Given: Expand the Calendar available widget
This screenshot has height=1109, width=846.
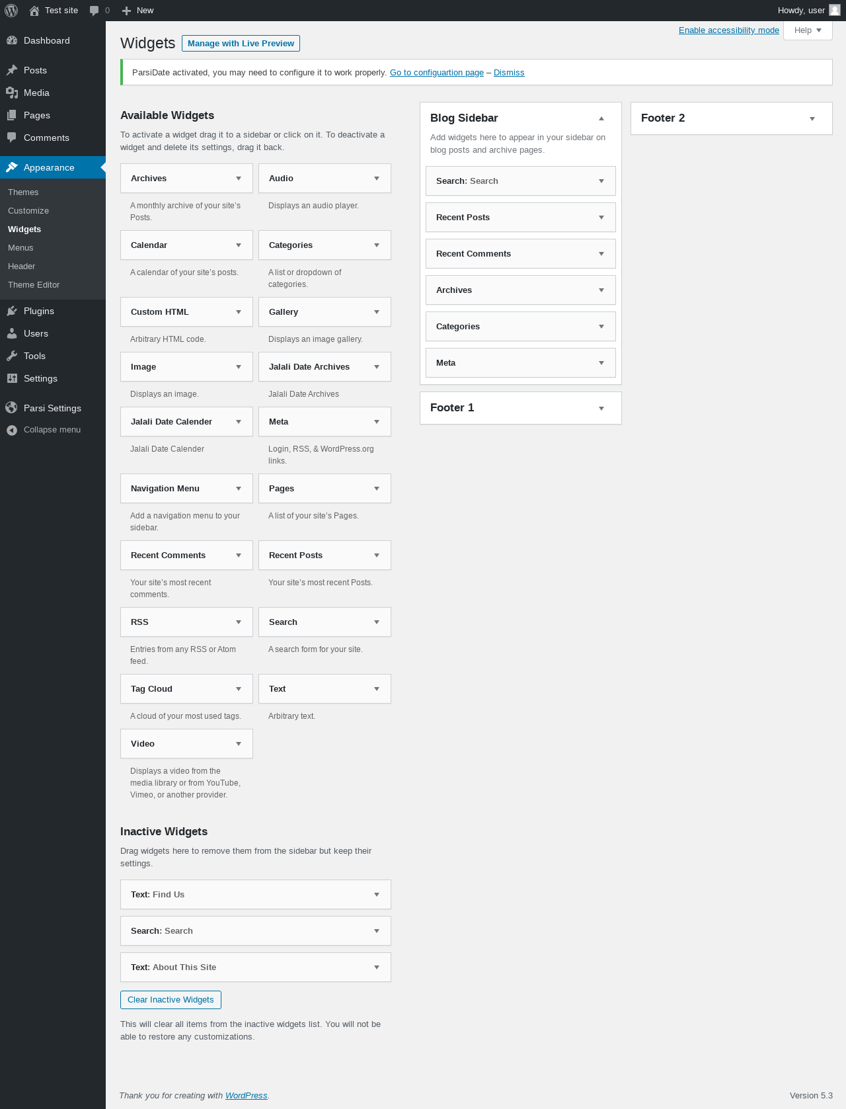Looking at the screenshot, I should (x=239, y=245).
